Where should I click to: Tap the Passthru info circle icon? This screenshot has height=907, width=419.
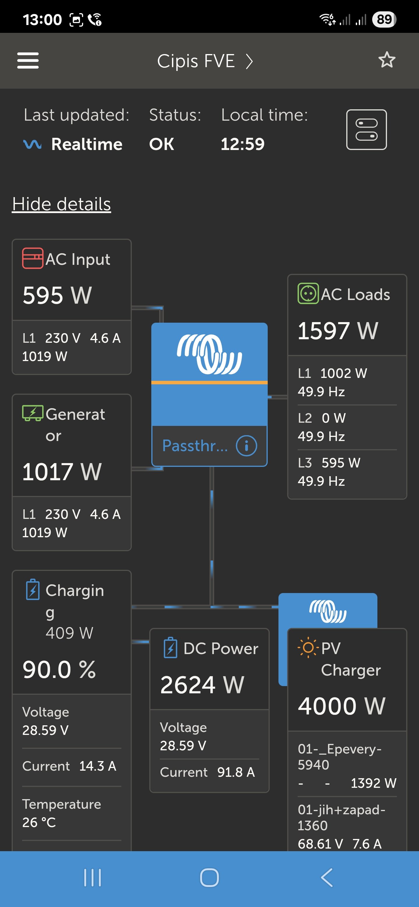(246, 446)
